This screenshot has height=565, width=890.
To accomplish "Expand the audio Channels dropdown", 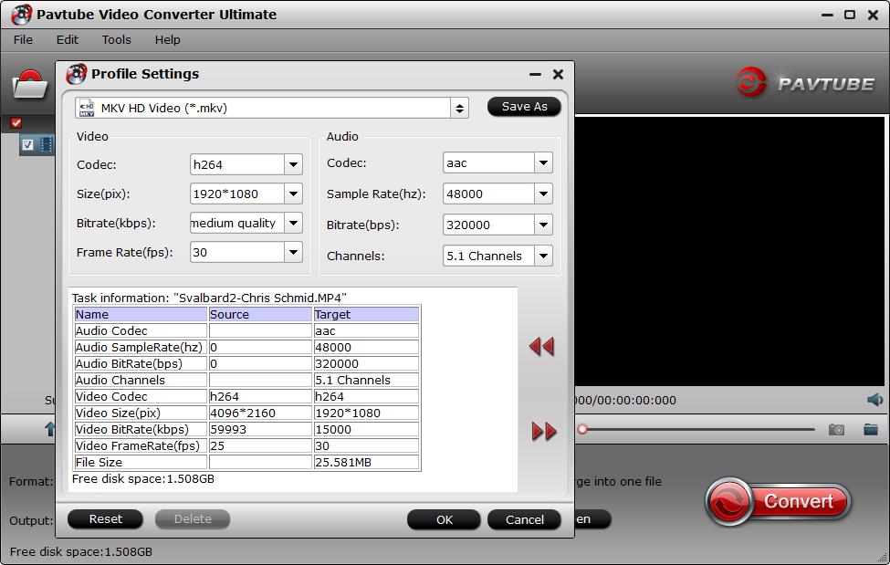I will pyautogui.click(x=543, y=256).
